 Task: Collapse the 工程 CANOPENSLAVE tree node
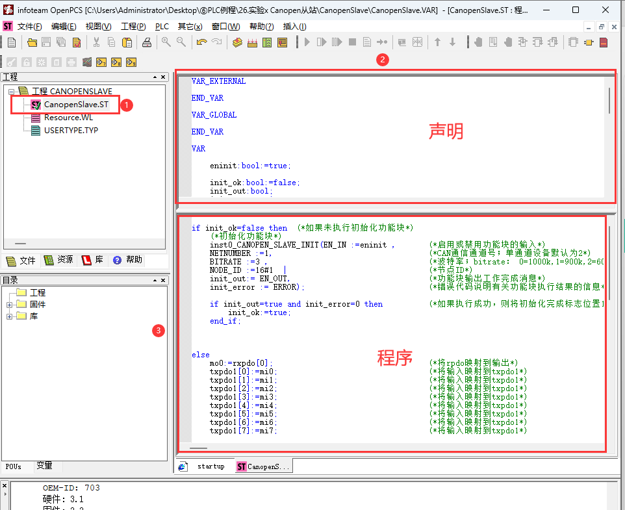12,92
